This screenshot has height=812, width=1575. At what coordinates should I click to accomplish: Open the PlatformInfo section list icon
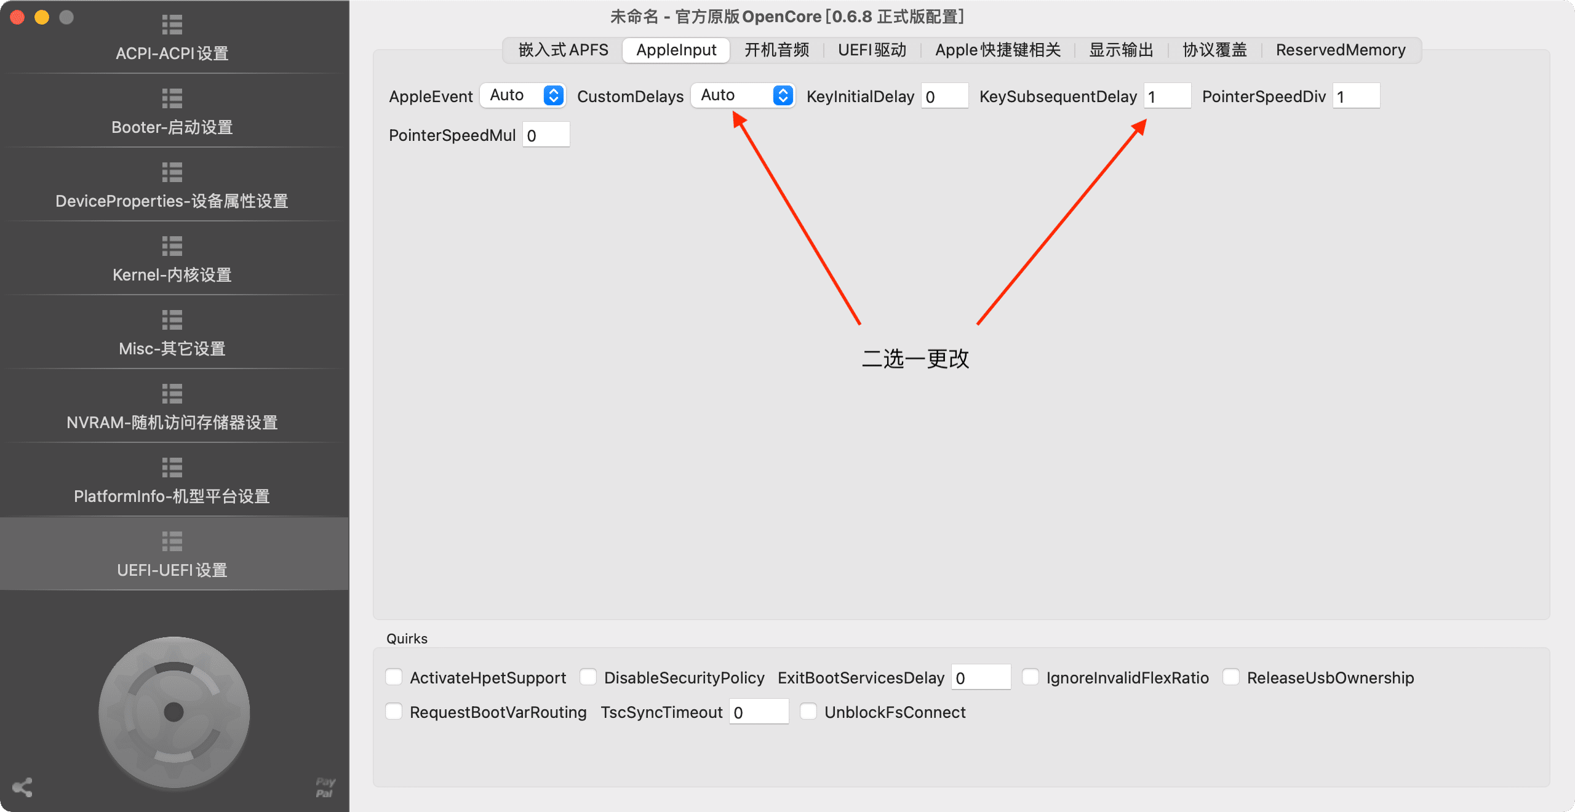pyautogui.click(x=172, y=468)
